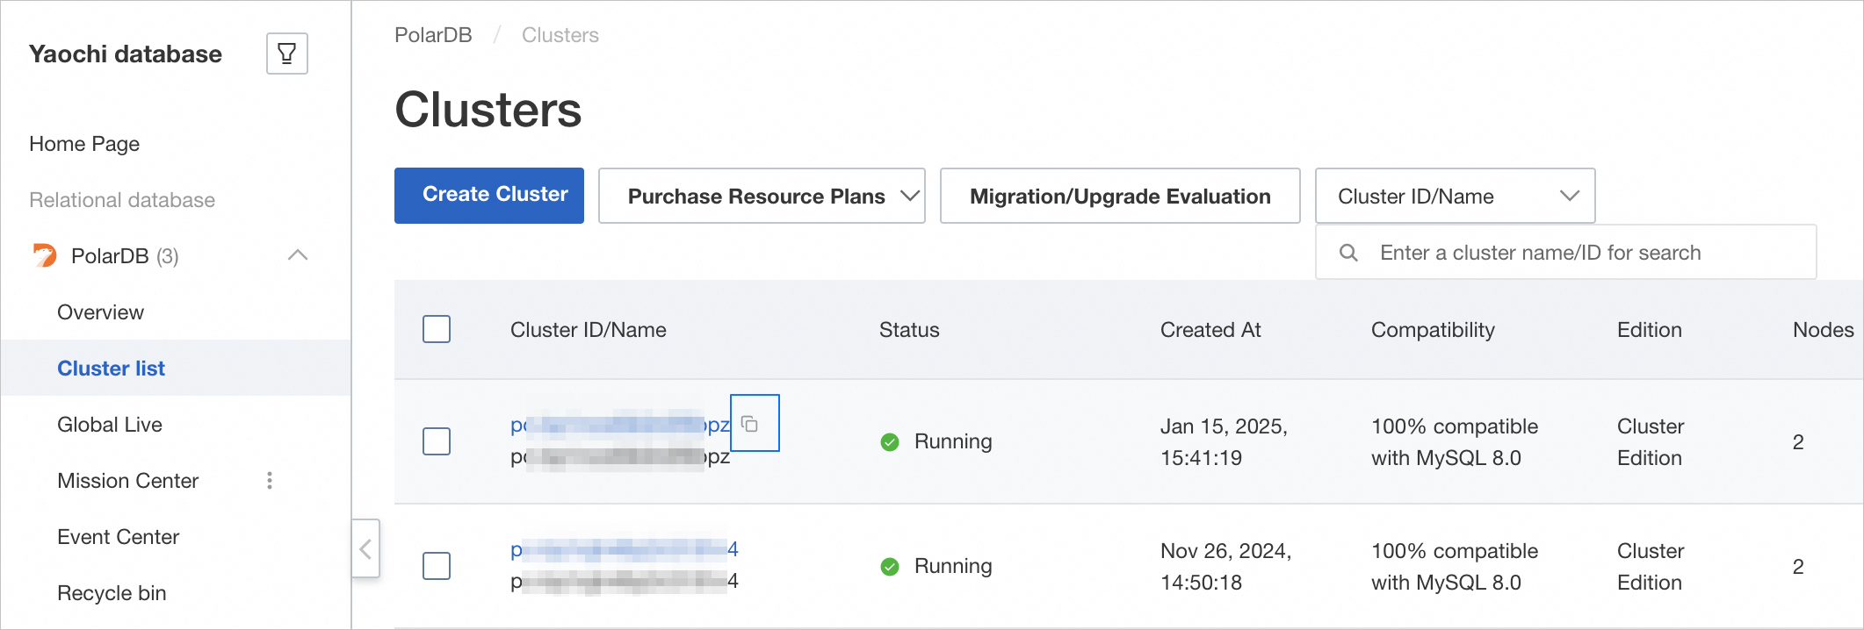Click the lightbulb icon beside Yaochi database

coord(286,54)
